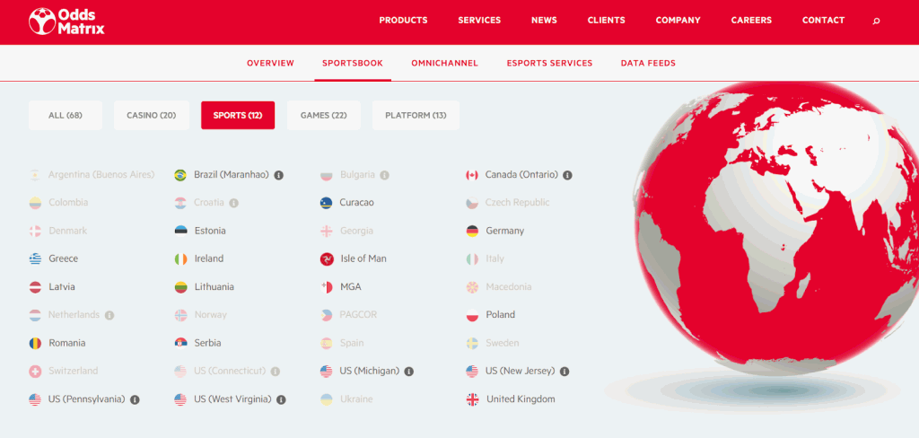The image size is (919, 438).
Task: Switch to the Overview tab
Action: pos(270,64)
